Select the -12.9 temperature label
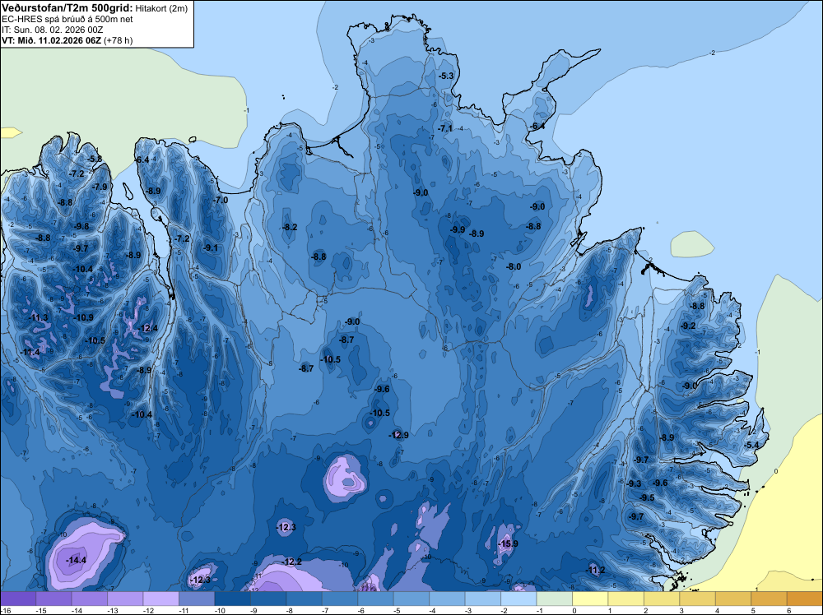Image resolution: width=823 pixels, height=615 pixels. (398, 435)
